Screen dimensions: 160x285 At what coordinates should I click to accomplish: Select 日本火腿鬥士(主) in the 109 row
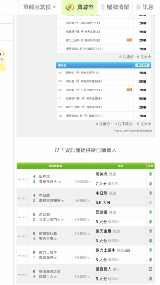[x=91, y=90]
